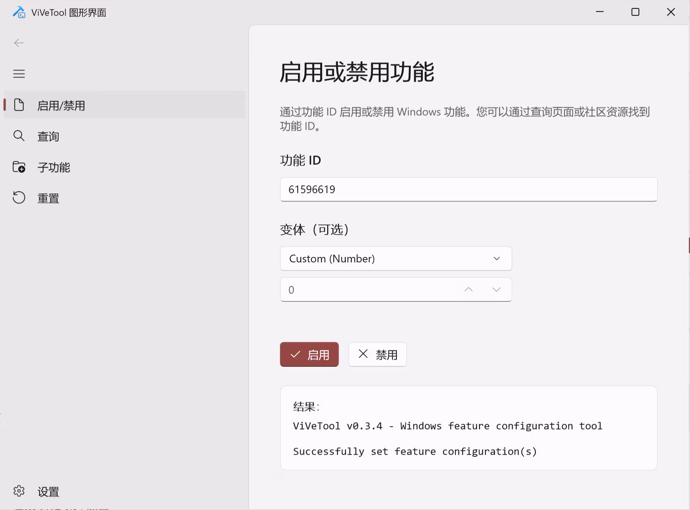Screen dimensions: 690x510
Task: Click the 启用或禁用功能 page heading
Action: tap(357, 72)
